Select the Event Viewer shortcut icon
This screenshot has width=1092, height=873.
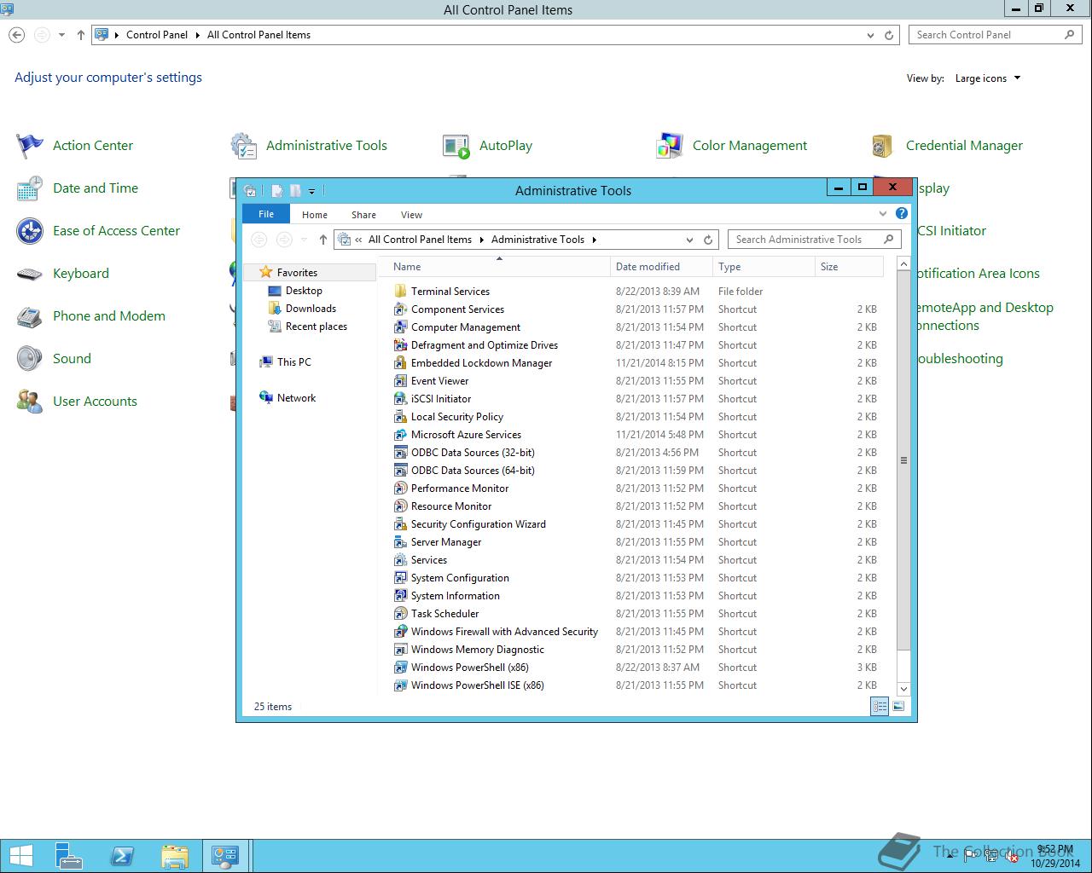point(400,381)
